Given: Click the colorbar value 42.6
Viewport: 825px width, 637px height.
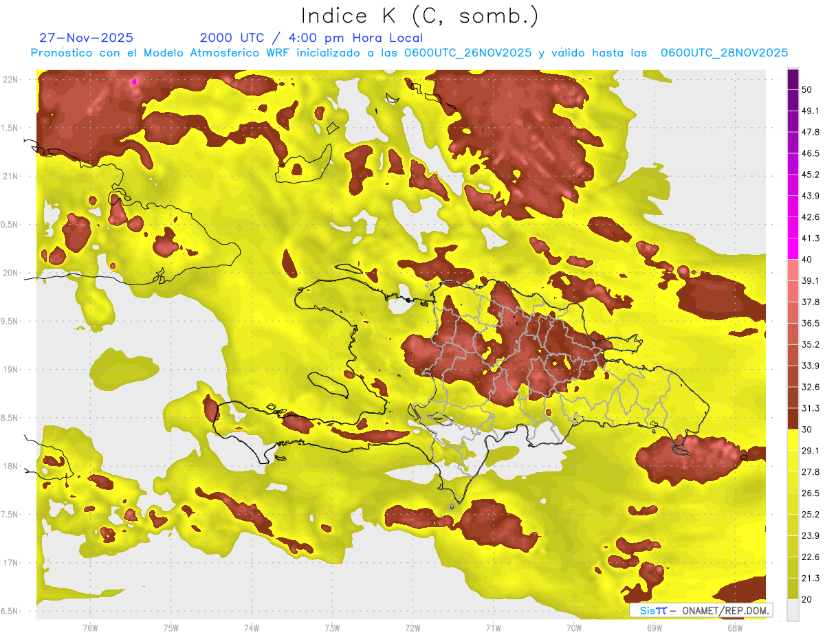Looking at the screenshot, I should coord(811,217).
